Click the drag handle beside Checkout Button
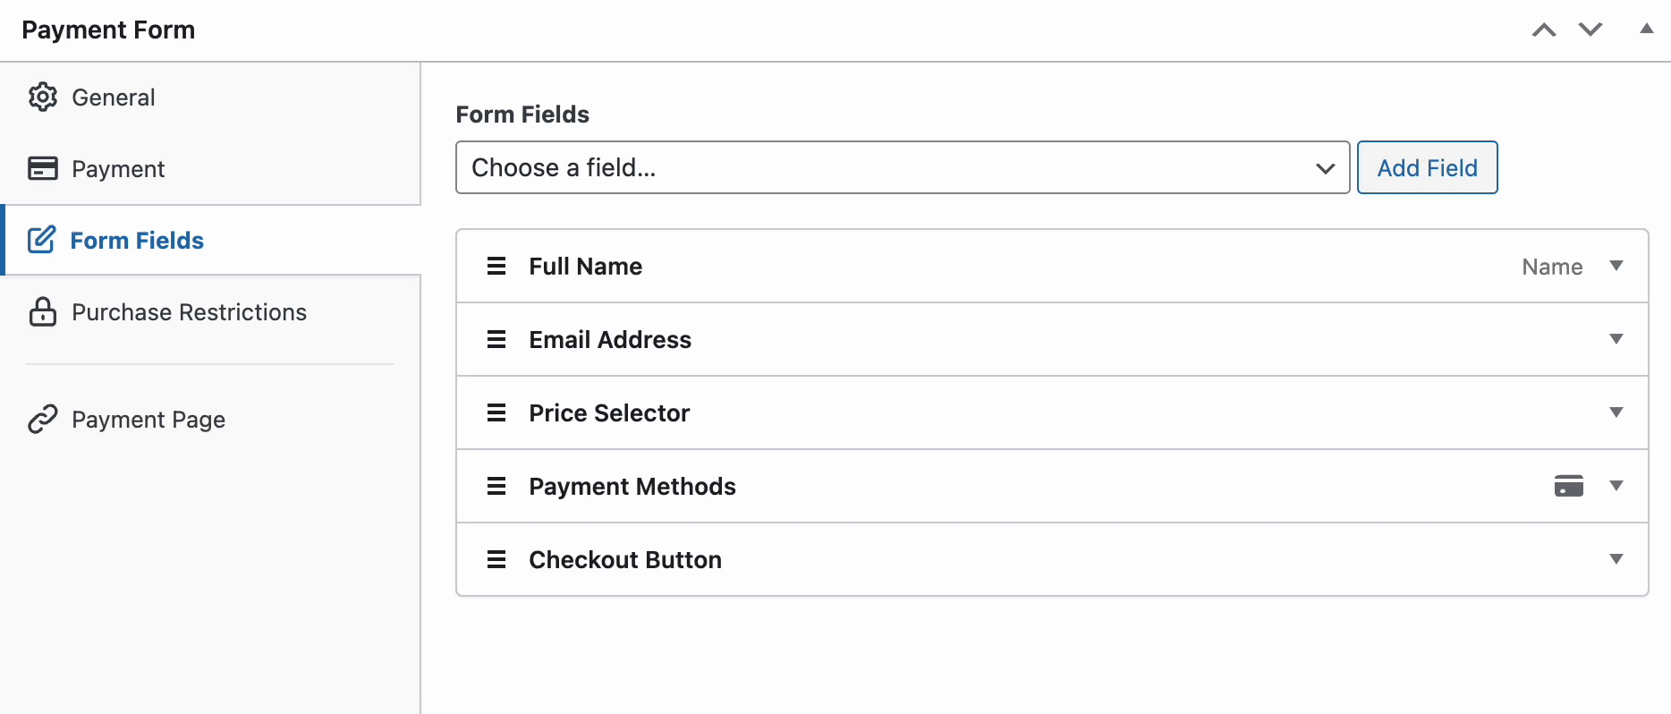 (x=496, y=559)
